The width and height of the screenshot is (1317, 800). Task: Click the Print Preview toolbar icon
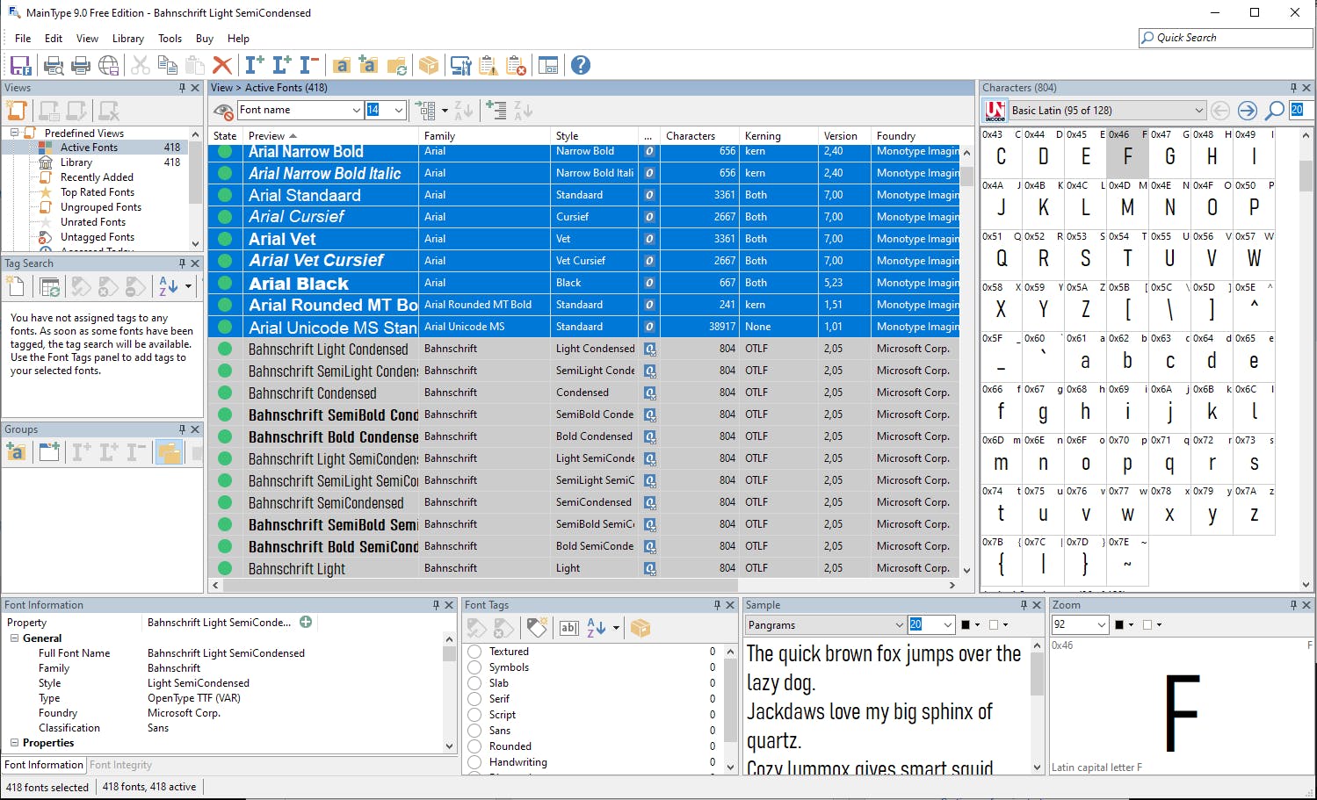pyautogui.click(x=54, y=65)
